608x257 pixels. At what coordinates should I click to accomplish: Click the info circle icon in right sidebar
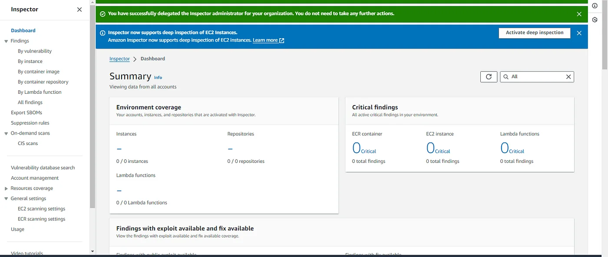point(595,5)
